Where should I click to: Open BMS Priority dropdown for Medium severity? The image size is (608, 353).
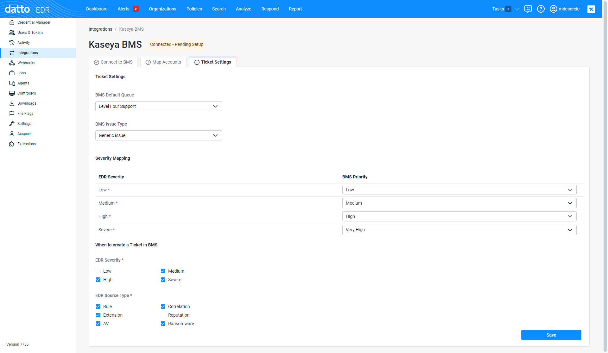[459, 203]
